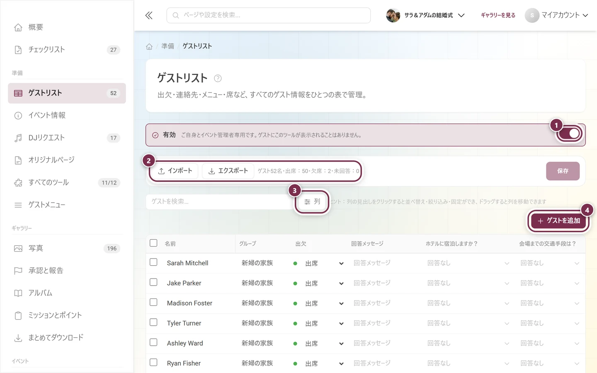Image resolution: width=597 pixels, height=373 pixels.
Task: Click the home icon in breadcrumb
Action: tap(149, 46)
